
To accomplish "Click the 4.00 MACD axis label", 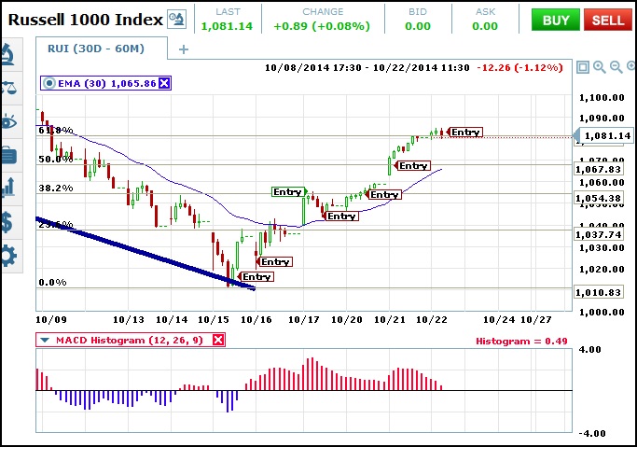I will coord(589,349).
